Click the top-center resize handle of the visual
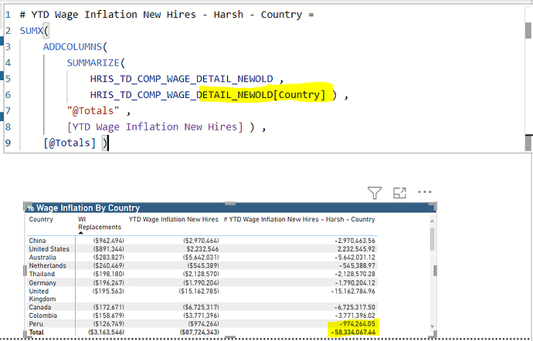The width and height of the screenshot is (533, 341). (230, 204)
